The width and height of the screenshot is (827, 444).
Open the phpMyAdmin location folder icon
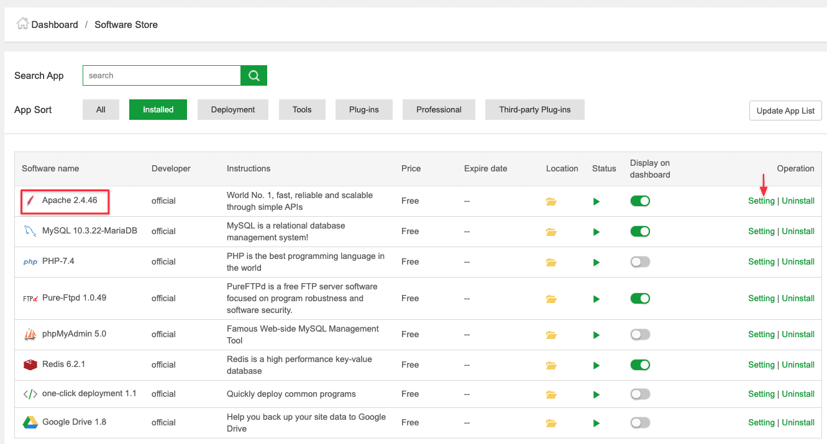[551, 335]
